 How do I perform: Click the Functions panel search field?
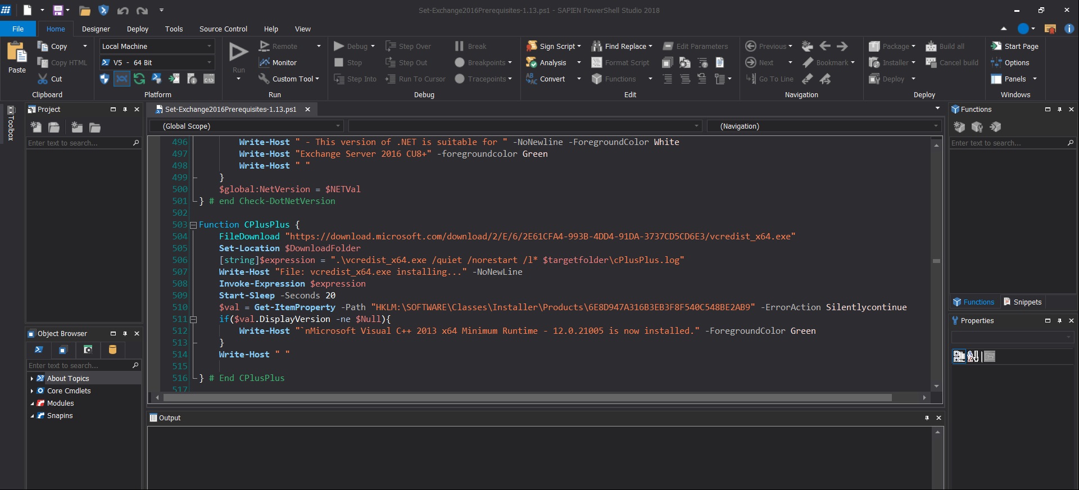coord(1013,143)
